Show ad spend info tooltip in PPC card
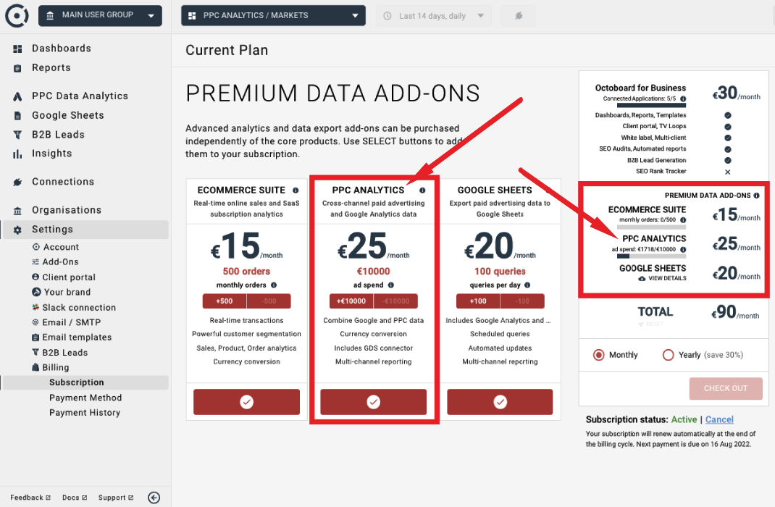The width and height of the screenshot is (775, 507). (x=391, y=285)
